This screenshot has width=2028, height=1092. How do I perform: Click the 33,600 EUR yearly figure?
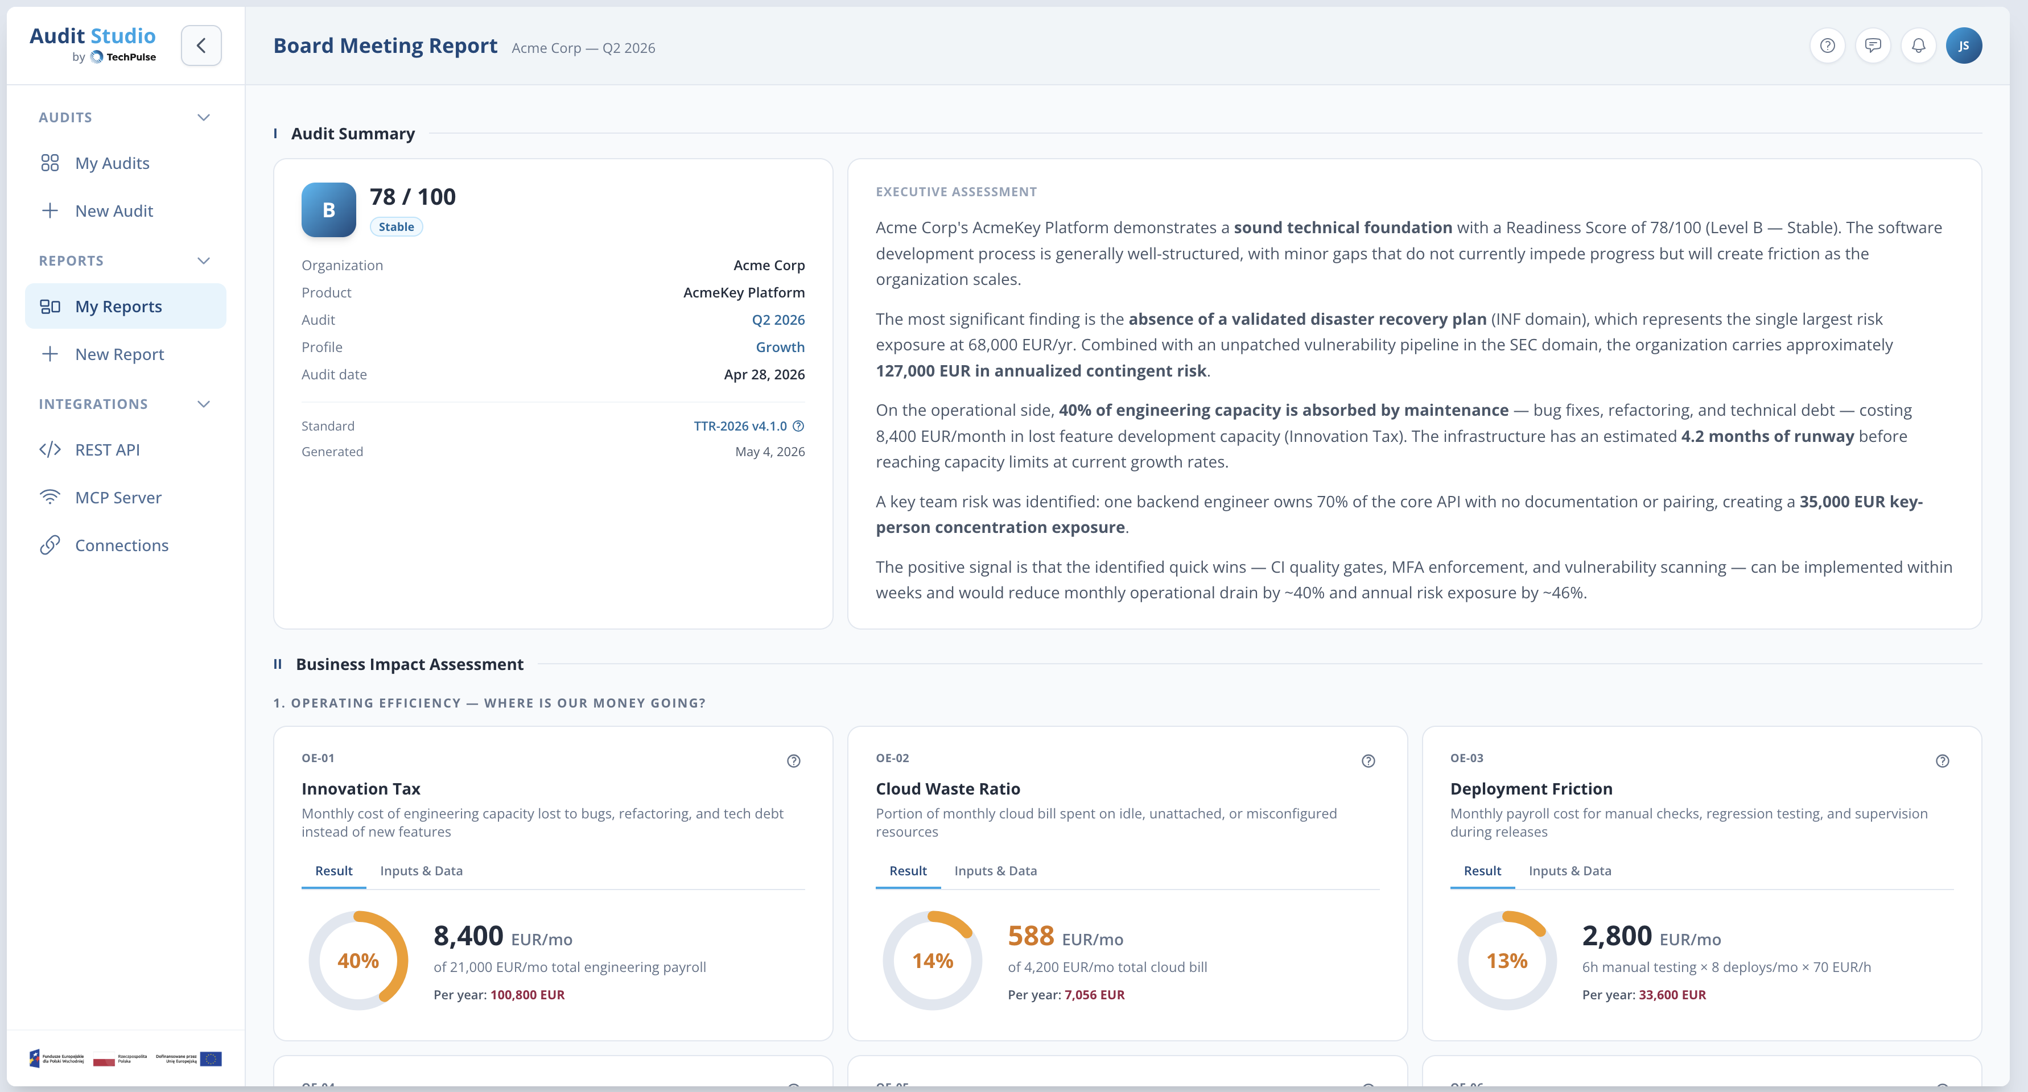pos(1672,994)
